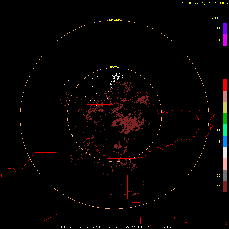This screenshot has height=229, width=229.
Task: Click the gray GC legend color swatch
Action: (x=225, y=175)
